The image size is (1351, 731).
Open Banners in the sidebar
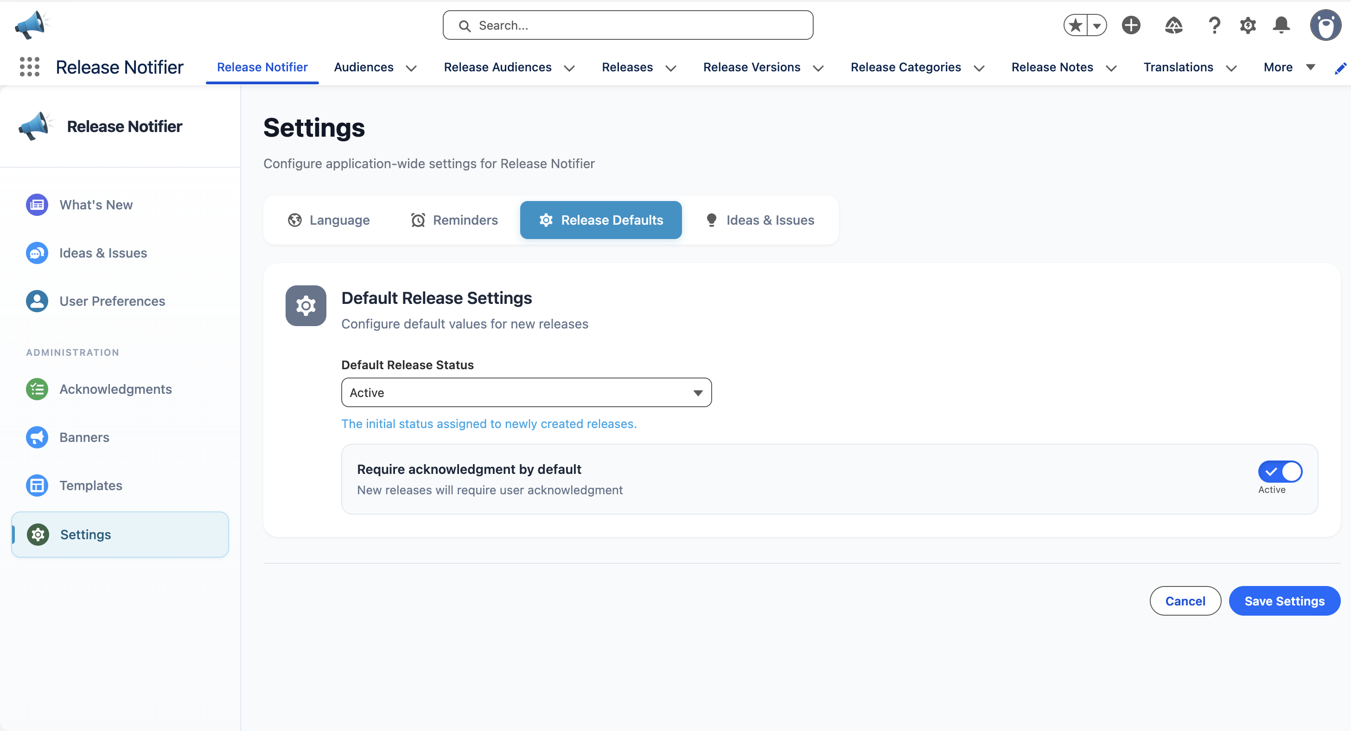(x=120, y=438)
